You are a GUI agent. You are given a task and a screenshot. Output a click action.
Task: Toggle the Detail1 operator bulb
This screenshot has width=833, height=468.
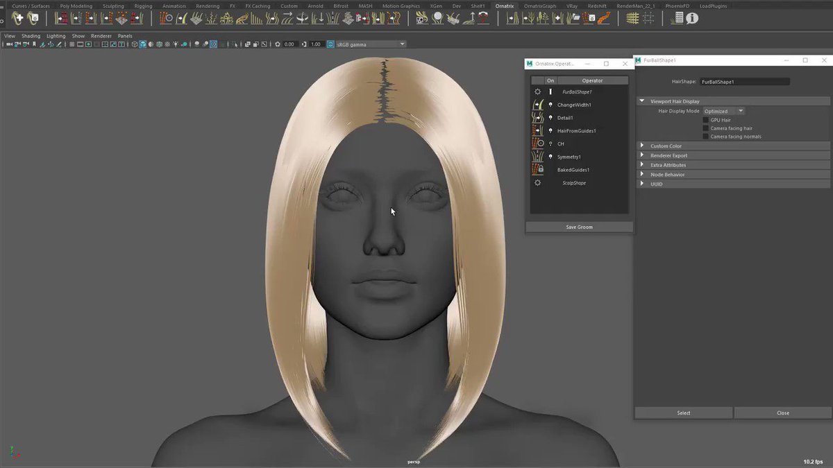coord(550,118)
